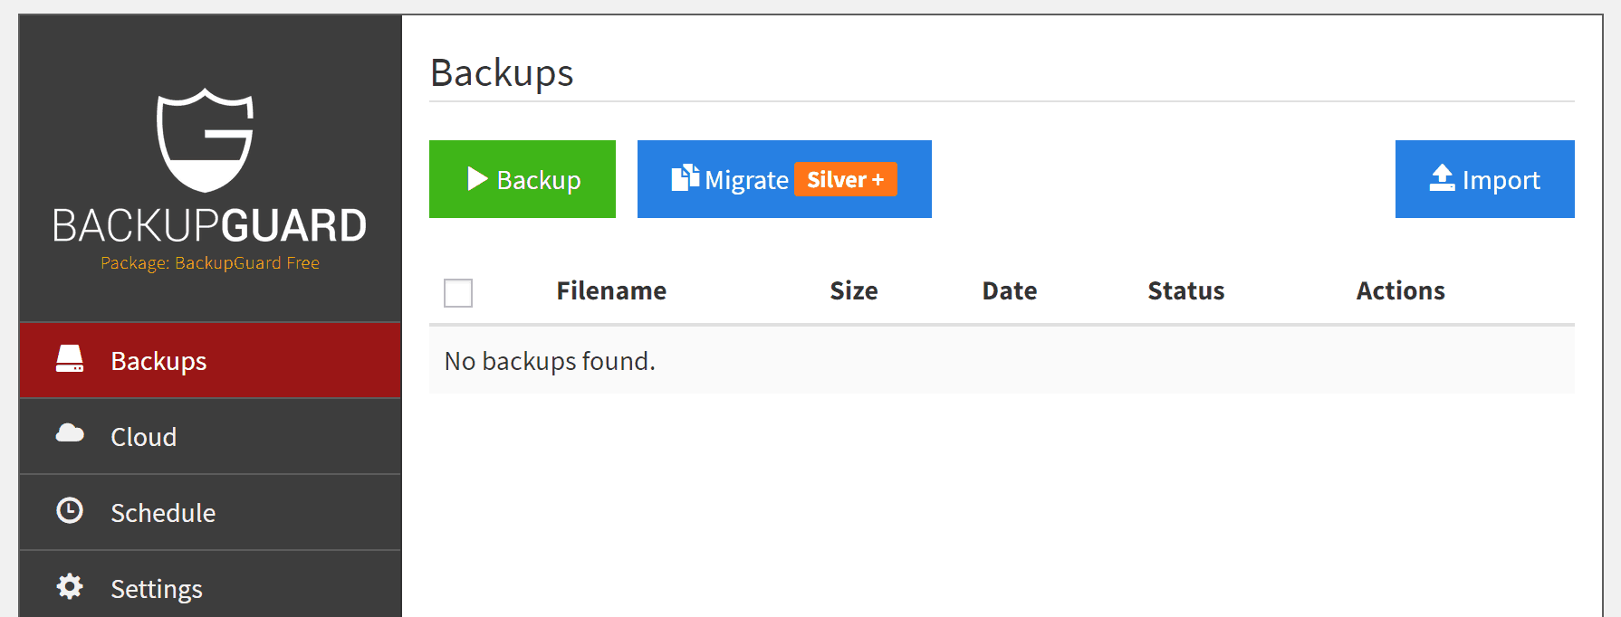Click the Package: BackupGuard Free label
This screenshot has height=617, width=1621.
[209, 262]
